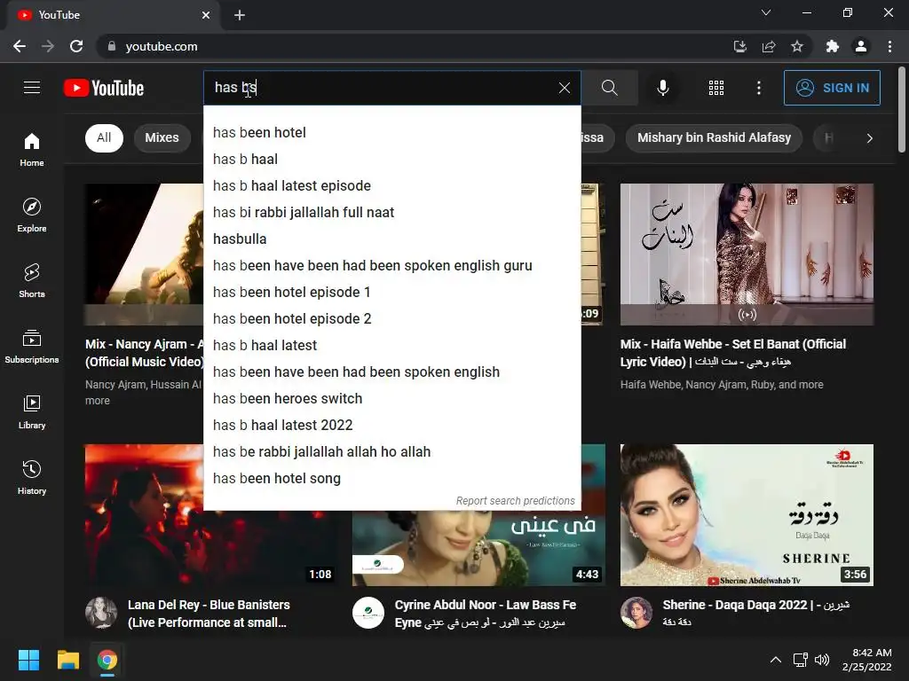
Task: Open the Chrome three-dot menu
Action: [x=889, y=46]
